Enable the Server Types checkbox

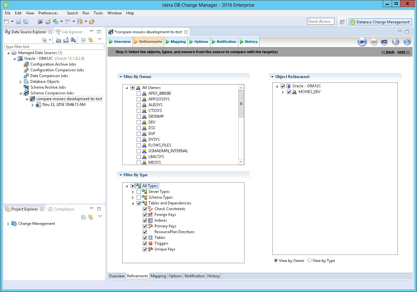[139, 192]
